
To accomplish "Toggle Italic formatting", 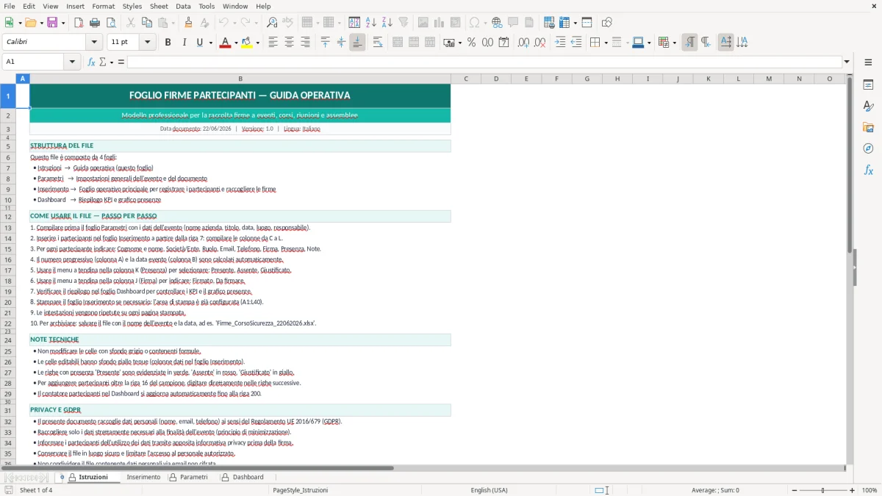I will click(x=184, y=43).
